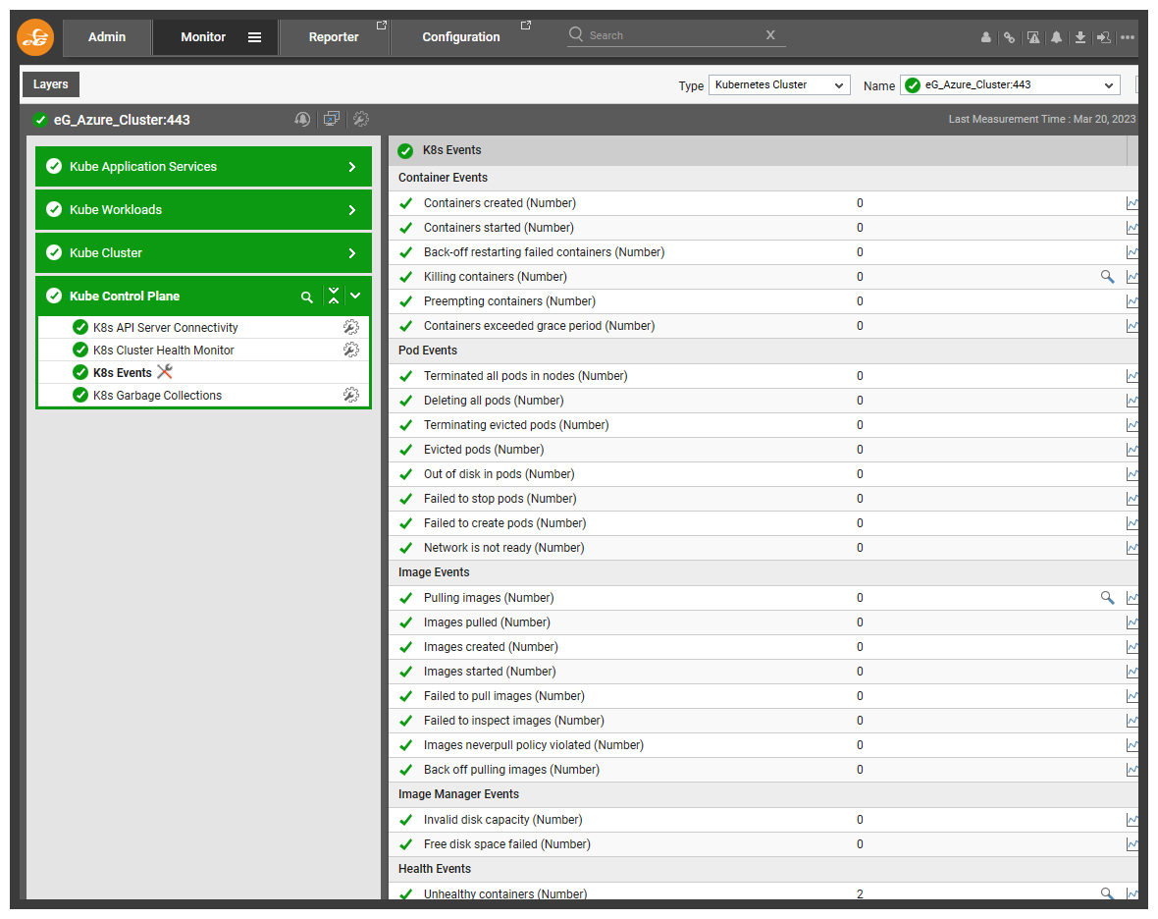View graph for Images pulled measure

point(1132,622)
